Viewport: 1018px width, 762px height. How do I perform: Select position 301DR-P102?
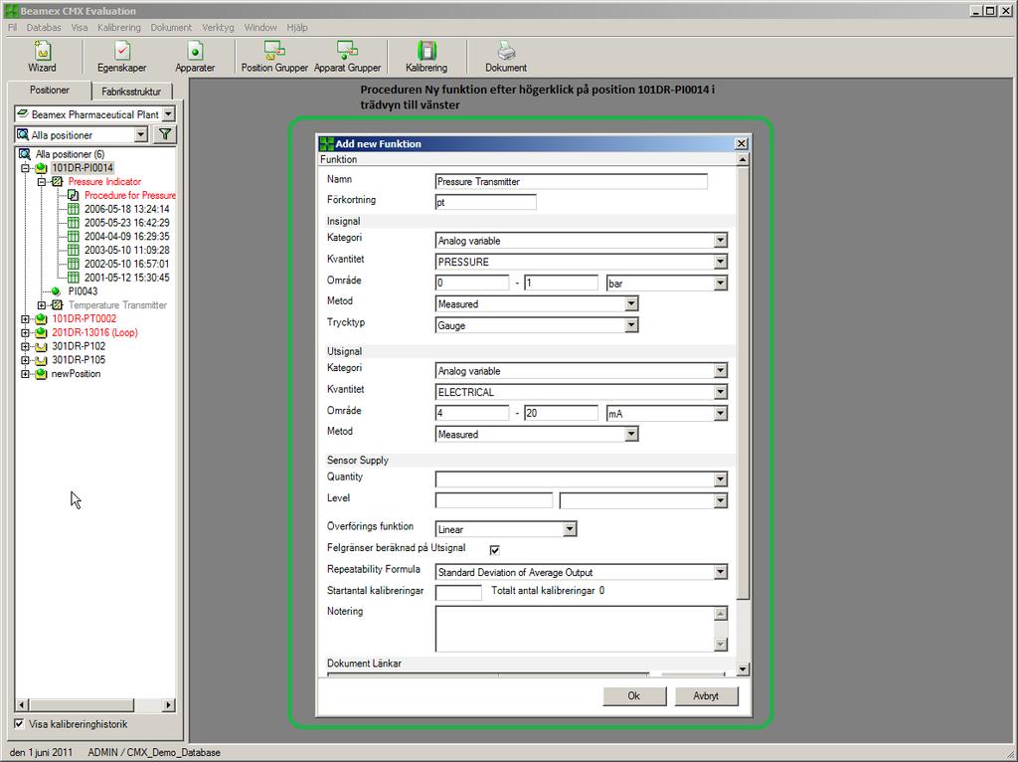tap(79, 346)
